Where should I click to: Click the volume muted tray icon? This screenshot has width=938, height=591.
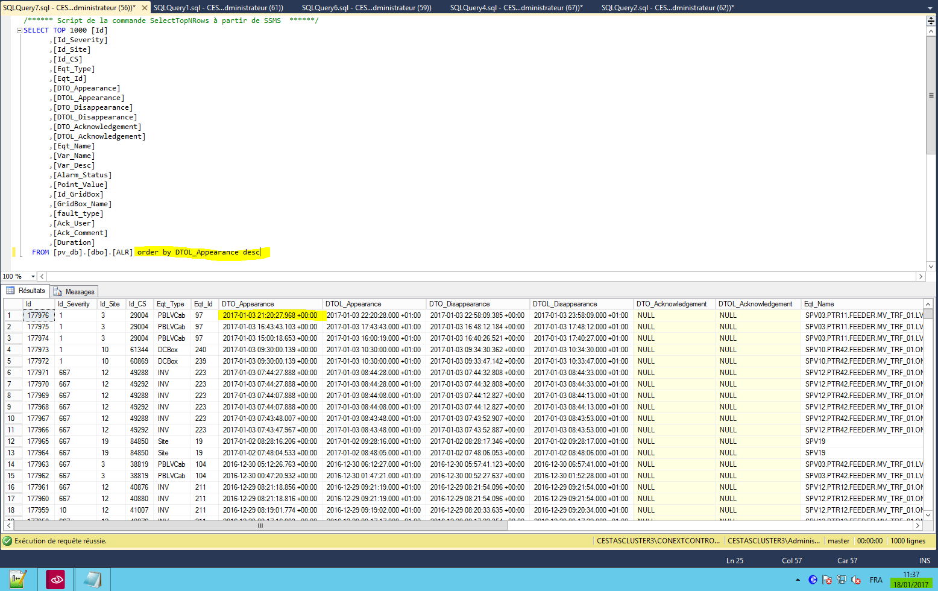click(855, 580)
